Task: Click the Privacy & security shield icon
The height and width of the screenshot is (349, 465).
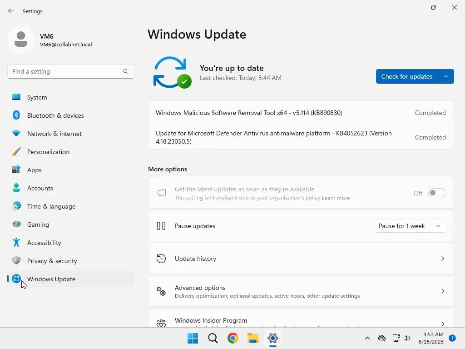Action: click(16, 260)
